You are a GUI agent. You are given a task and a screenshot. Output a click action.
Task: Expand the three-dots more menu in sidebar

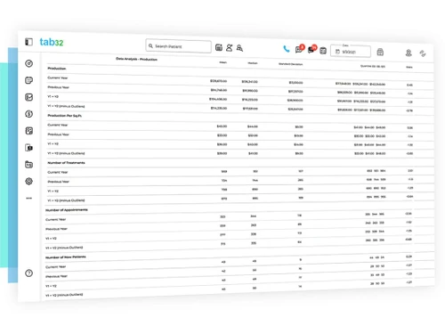(28, 198)
